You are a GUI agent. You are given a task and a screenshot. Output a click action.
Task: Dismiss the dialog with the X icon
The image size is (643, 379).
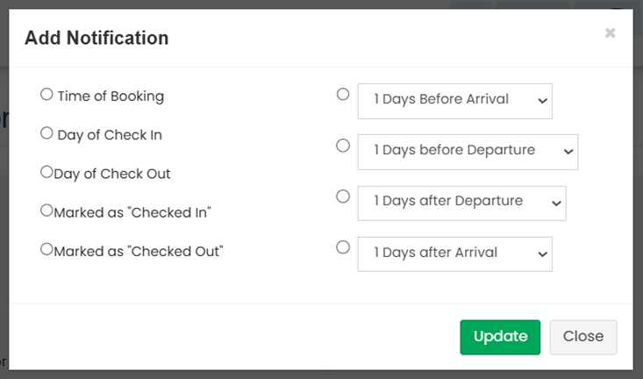pos(610,33)
